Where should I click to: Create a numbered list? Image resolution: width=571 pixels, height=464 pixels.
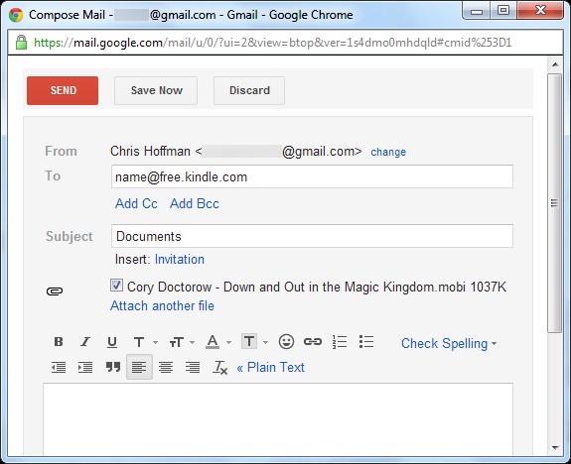tap(340, 342)
